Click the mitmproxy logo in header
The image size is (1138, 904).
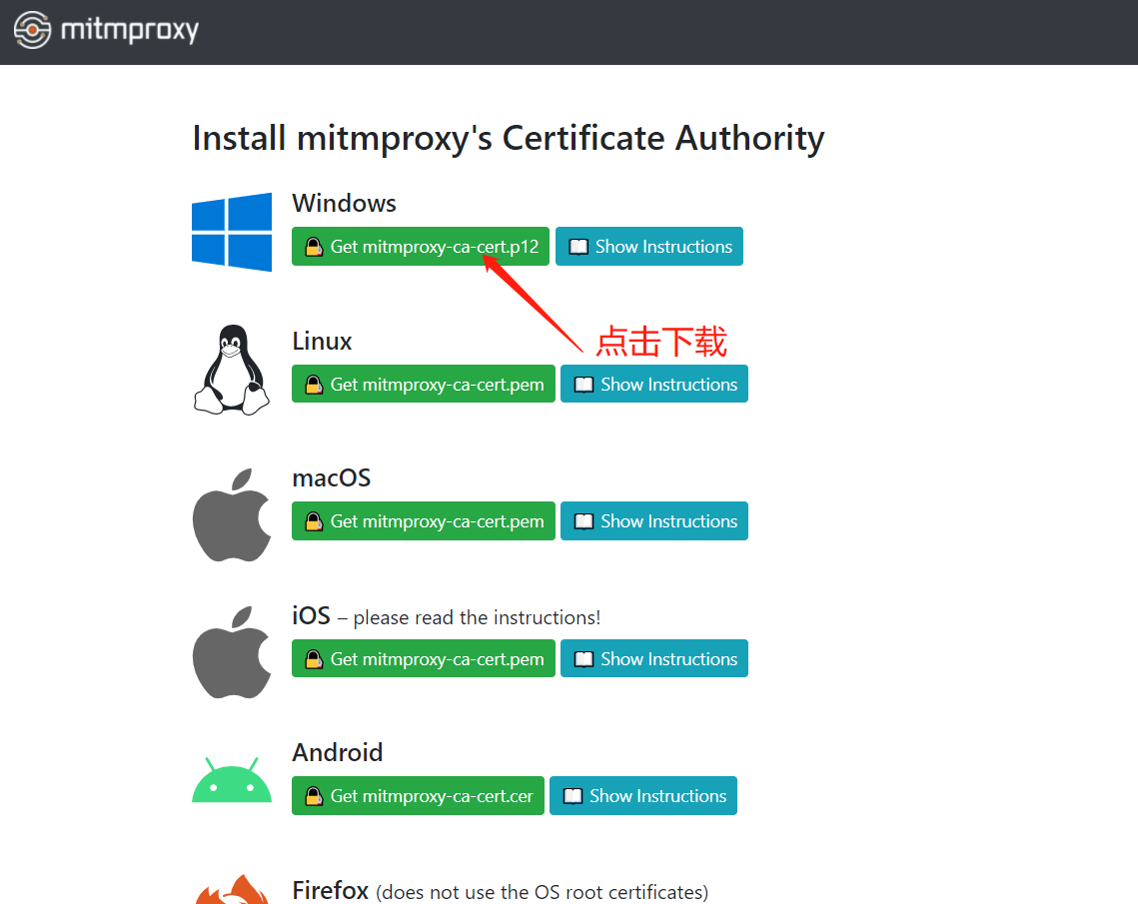pyautogui.click(x=106, y=31)
